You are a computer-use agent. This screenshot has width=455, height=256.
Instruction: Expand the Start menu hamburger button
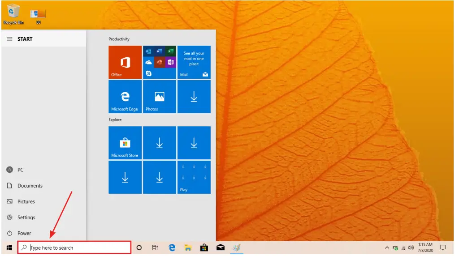(9, 39)
